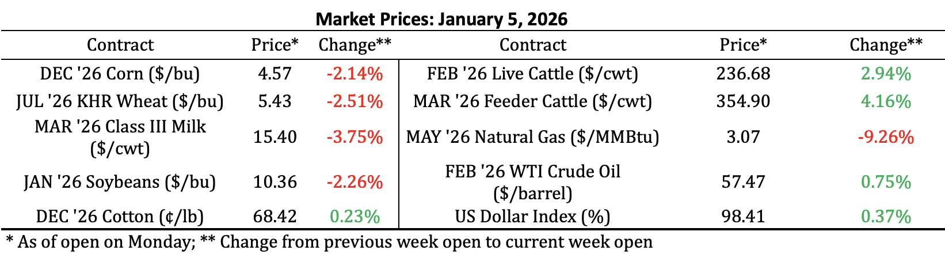Click the Corn price 4.57

275,74
